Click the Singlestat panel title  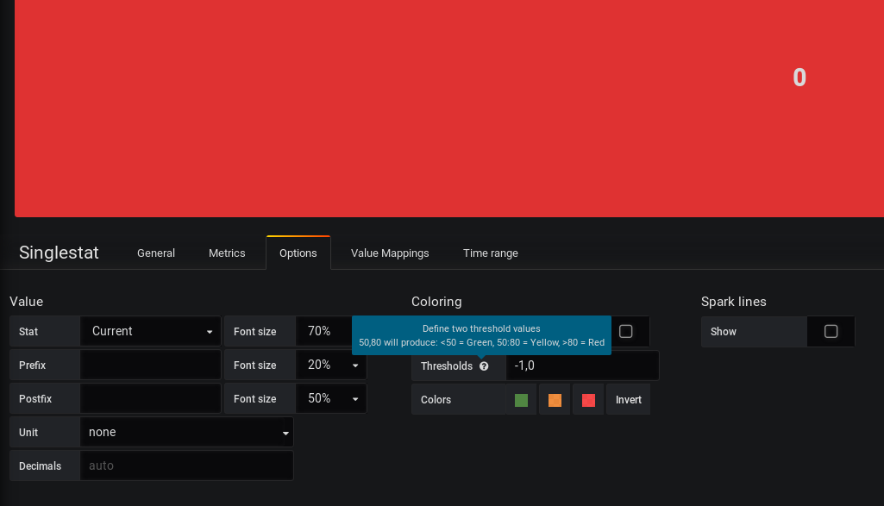pos(59,253)
